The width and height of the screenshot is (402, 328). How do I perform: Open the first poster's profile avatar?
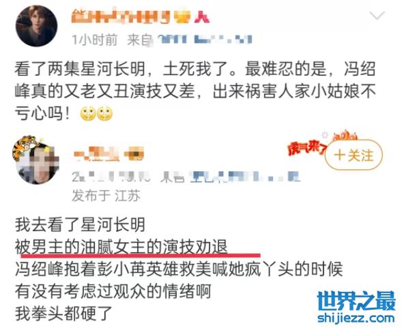pyautogui.click(x=37, y=26)
